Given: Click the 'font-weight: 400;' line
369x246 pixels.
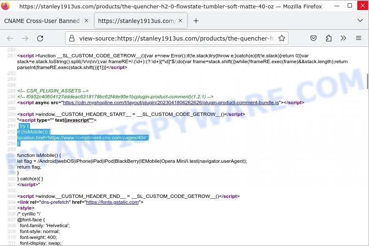Looking at the screenshot, I should click(x=38, y=237).
